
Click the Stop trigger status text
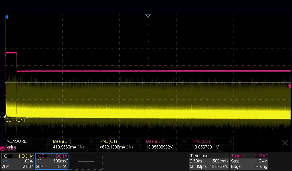235,161
